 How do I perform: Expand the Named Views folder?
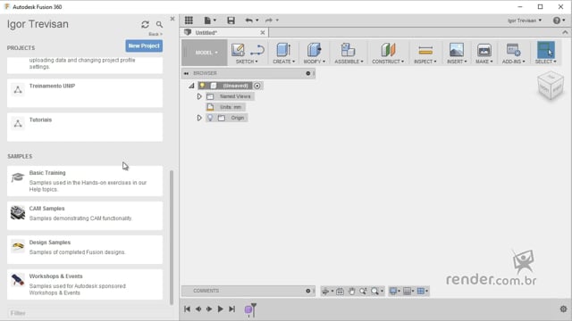(x=199, y=96)
